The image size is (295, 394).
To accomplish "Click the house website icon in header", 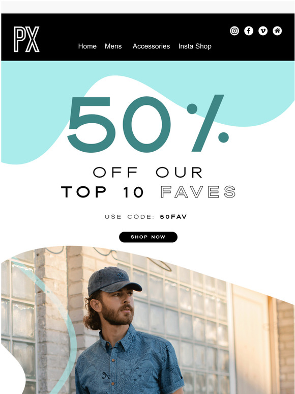I will (x=277, y=31).
